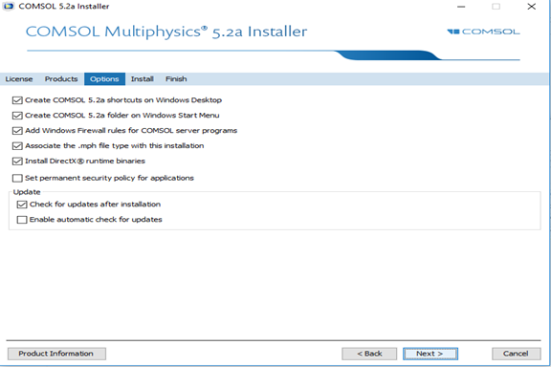Click the COMSOL installer title bar icon
The image size is (551, 367).
tap(8, 6)
